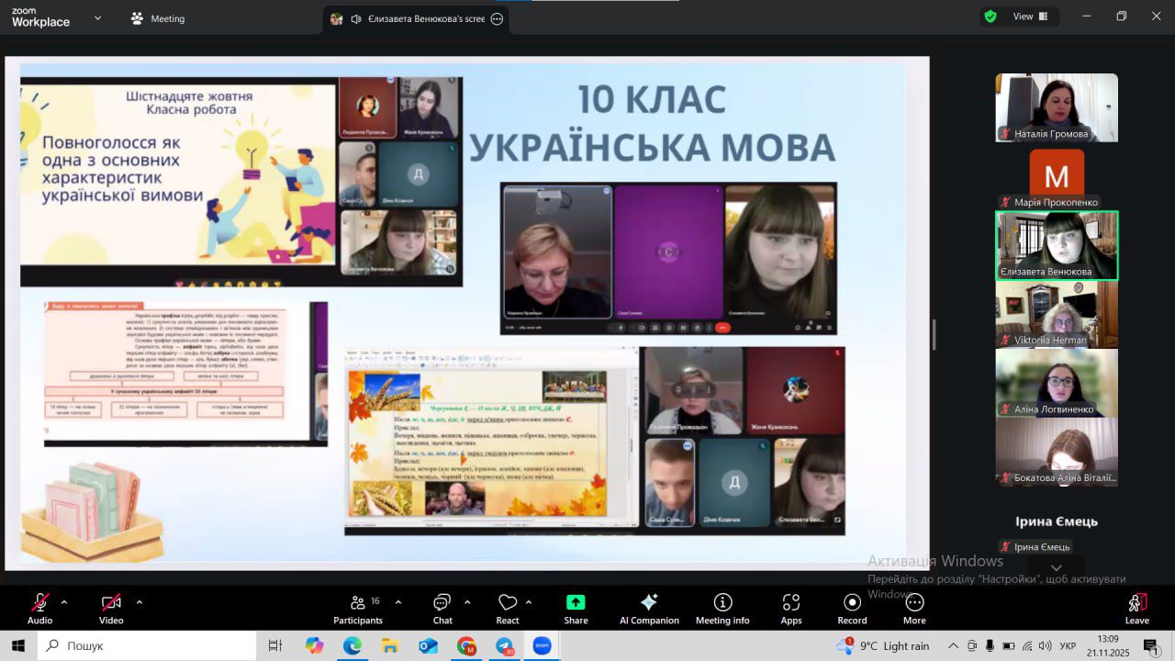Open the React emoji menu

tap(508, 608)
